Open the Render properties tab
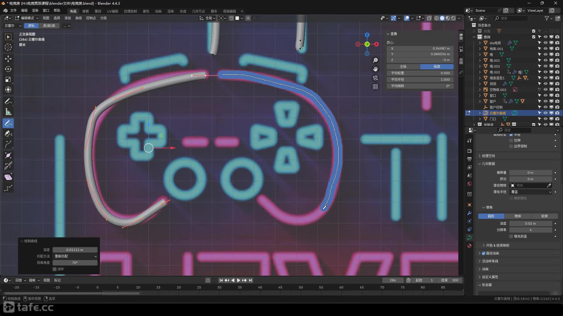 [x=469, y=151]
